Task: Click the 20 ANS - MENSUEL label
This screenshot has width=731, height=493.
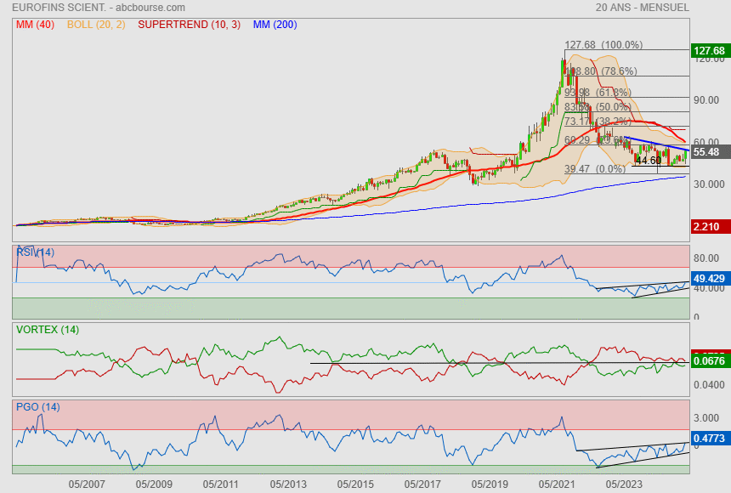Action: click(642, 8)
